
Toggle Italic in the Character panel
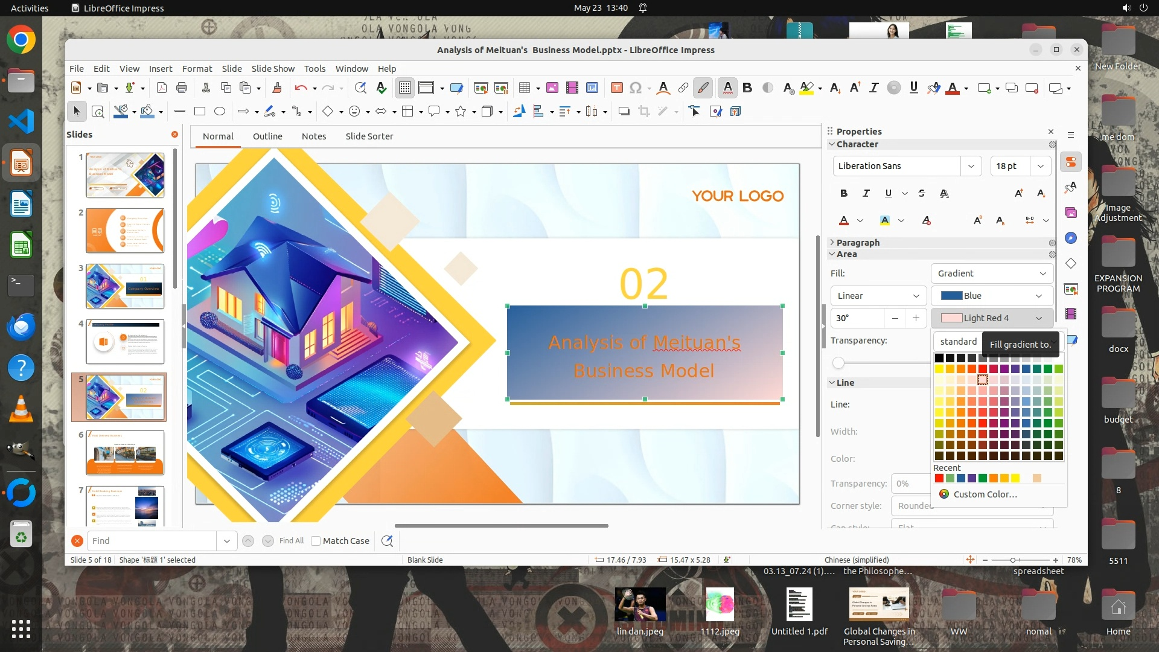(x=866, y=193)
